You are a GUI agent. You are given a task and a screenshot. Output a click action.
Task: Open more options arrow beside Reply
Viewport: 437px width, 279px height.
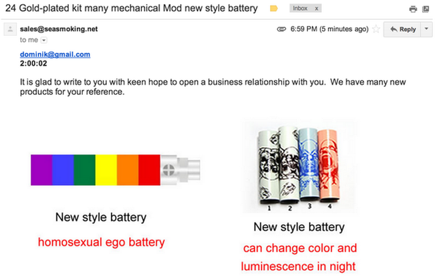coord(426,29)
